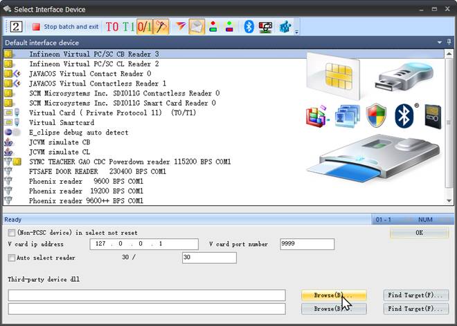The height and width of the screenshot is (326, 457).
Task: Click the blue cubes toolbar icon
Action: click(x=285, y=27)
